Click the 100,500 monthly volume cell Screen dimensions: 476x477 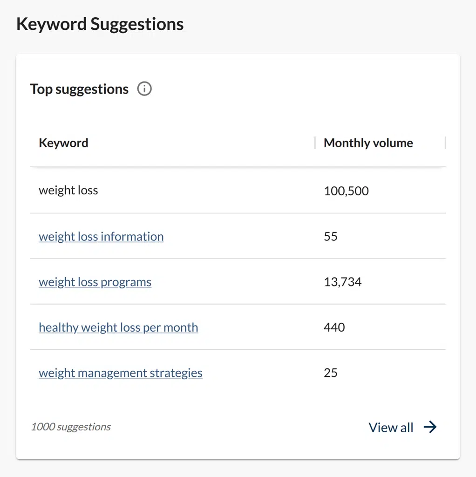point(346,191)
